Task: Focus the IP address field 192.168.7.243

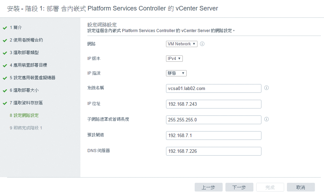Action: coord(214,104)
